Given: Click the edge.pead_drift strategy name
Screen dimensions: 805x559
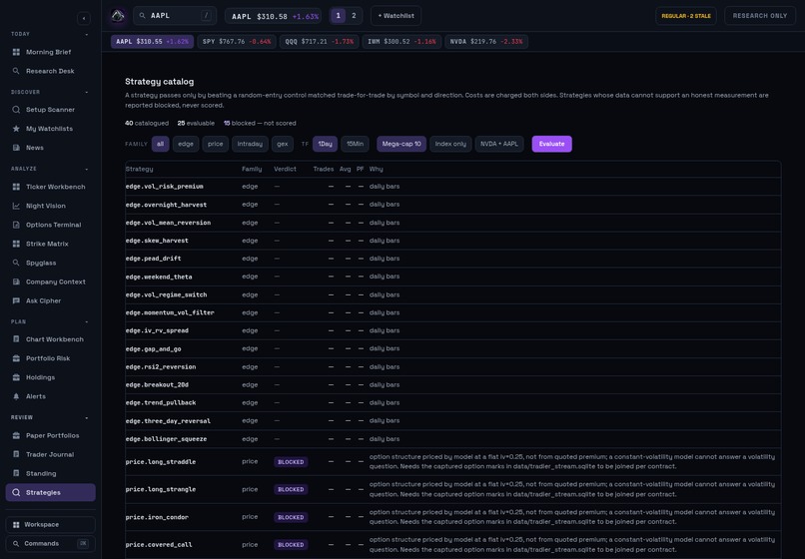Looking at the screenshot, I should (x=153, y=259).
